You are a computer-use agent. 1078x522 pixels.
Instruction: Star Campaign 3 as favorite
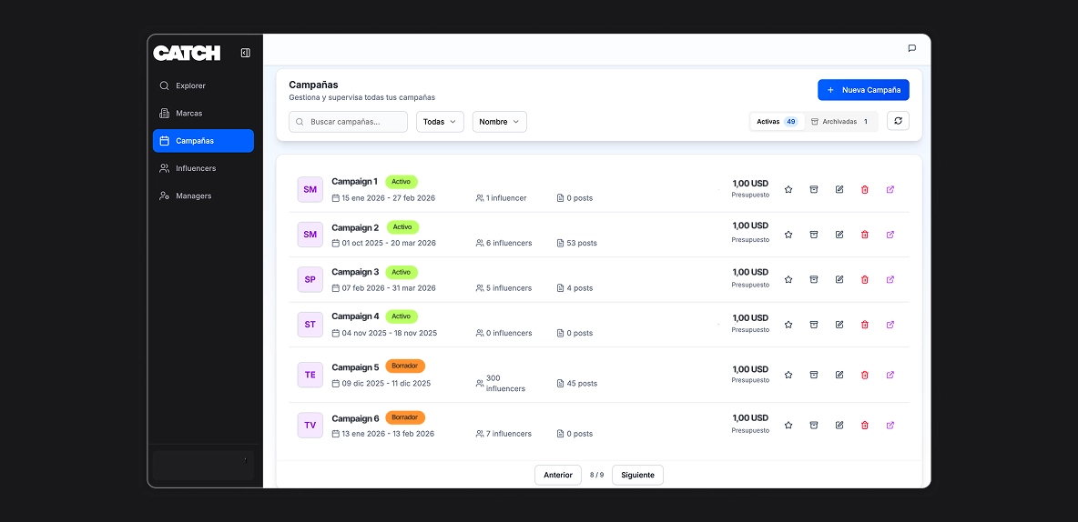[788, 279]
